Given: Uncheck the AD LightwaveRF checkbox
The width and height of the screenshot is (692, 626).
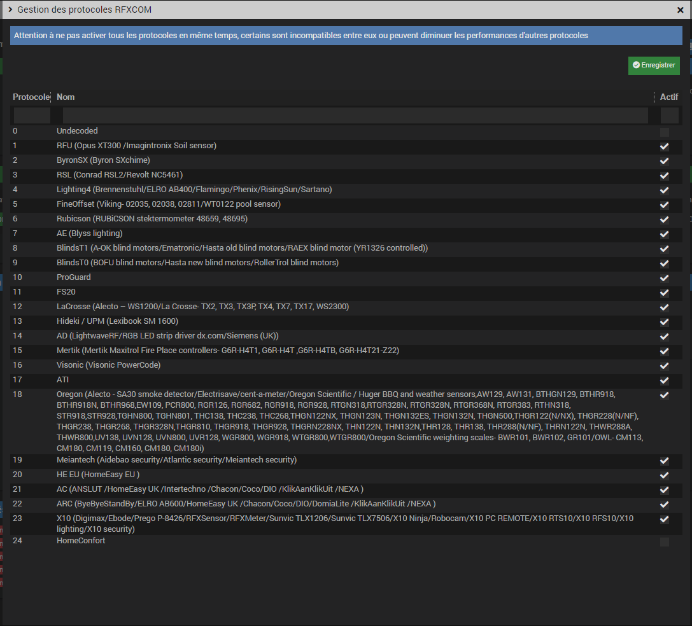Looking at the screenshot, I should [x=664, y=337].
